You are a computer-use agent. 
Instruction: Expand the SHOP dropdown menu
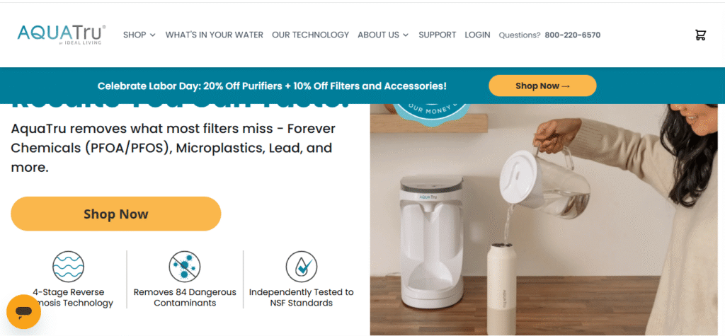(139, 35)
